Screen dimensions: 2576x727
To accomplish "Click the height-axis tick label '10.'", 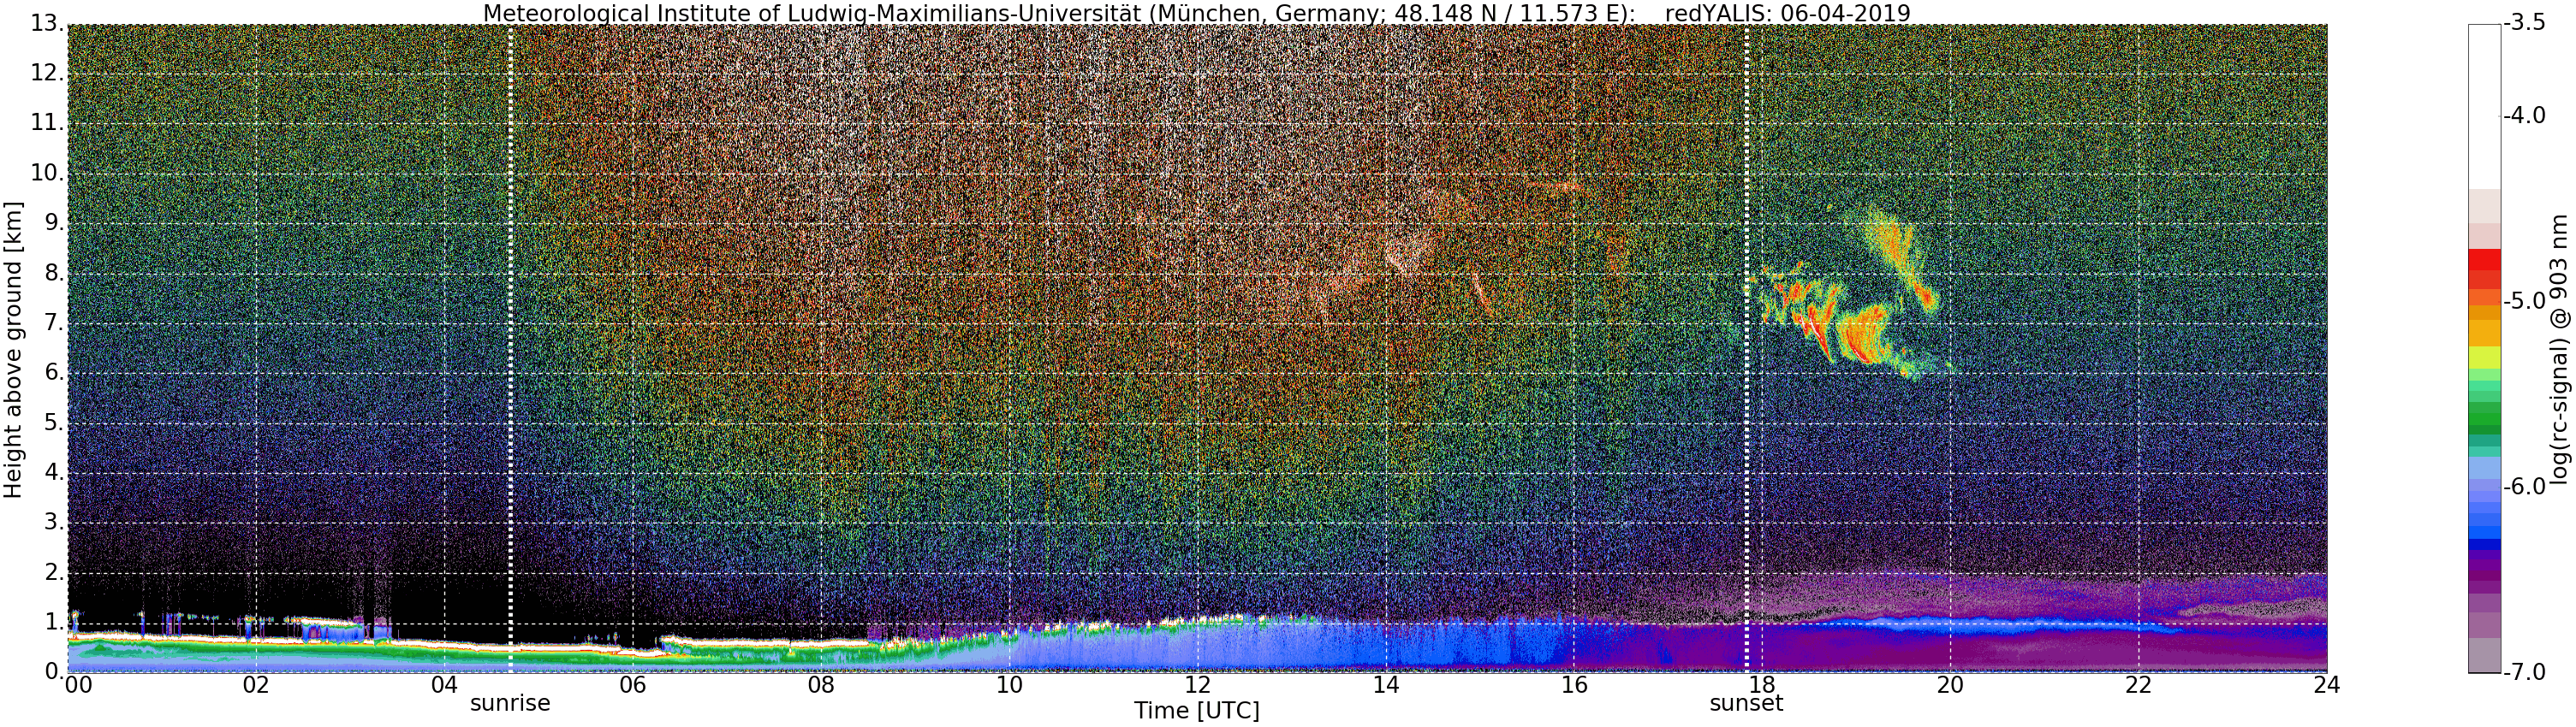I will pyautogui.click(x=48, y=173).
